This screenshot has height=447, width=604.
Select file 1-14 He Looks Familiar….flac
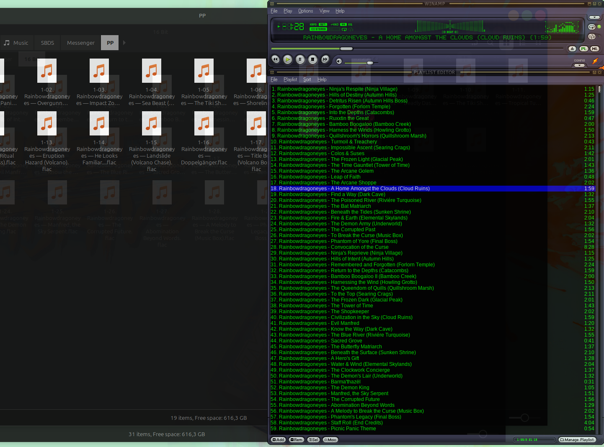(x=99, y=138)
